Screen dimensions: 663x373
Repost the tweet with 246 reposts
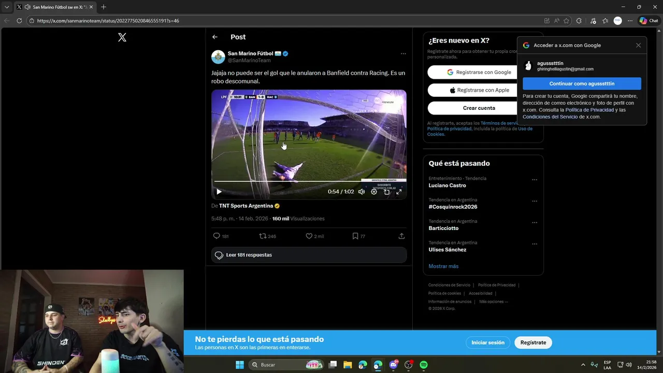tap(267, 236)
